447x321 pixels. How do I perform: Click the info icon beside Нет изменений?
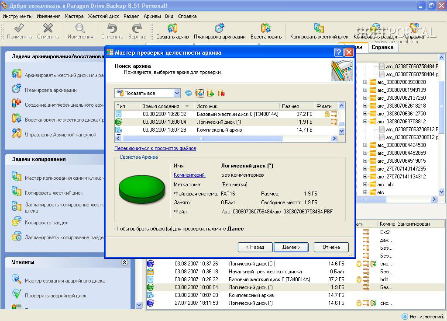point(405,316)
